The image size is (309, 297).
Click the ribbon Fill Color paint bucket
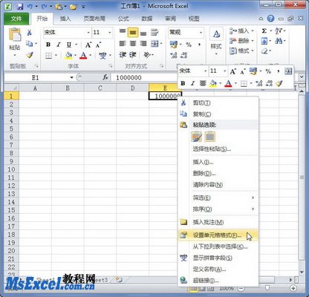[68, 55]
